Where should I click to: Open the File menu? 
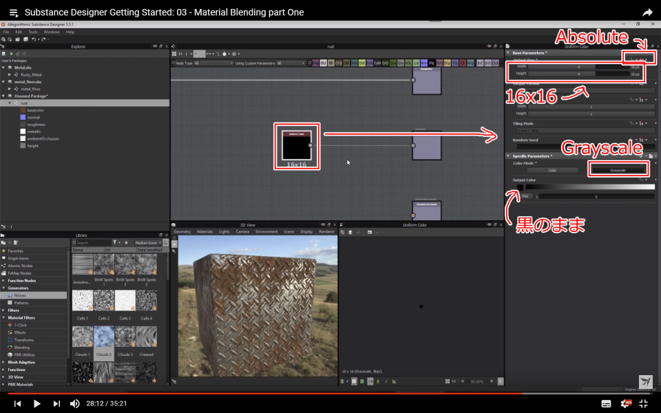click(6, 32)
